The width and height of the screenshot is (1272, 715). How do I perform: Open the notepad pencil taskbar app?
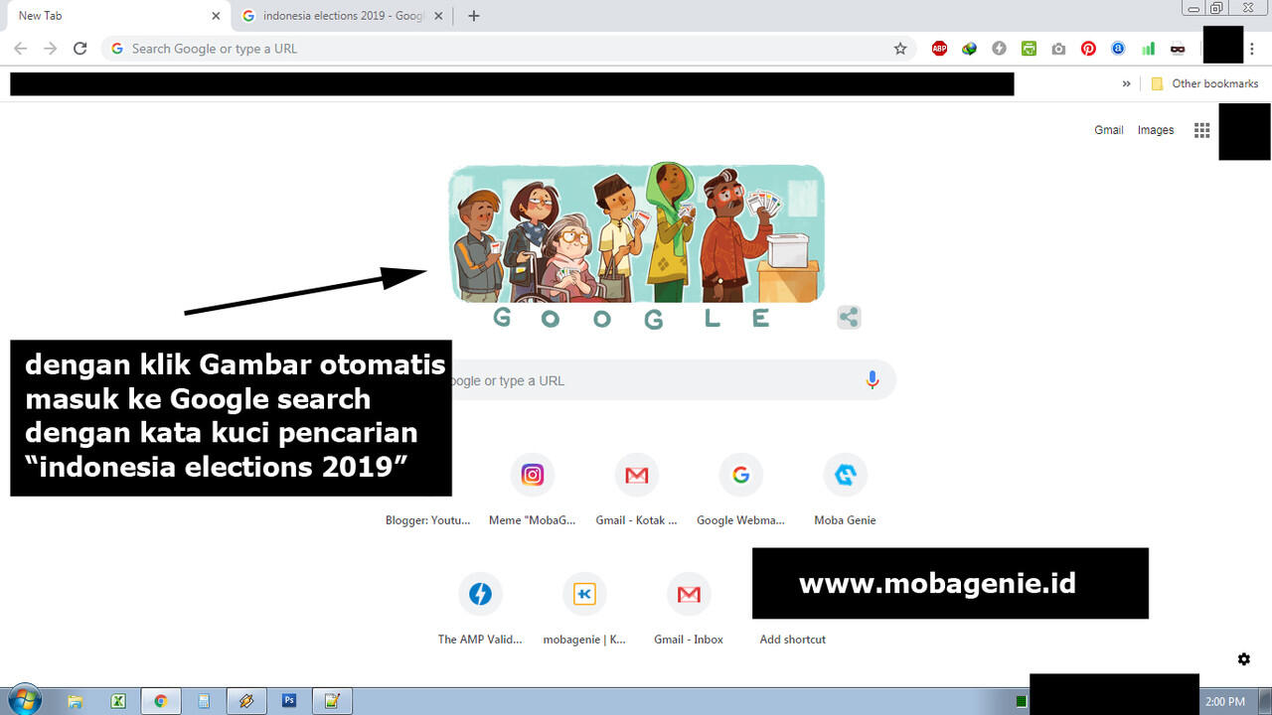(x=332, y=700)
